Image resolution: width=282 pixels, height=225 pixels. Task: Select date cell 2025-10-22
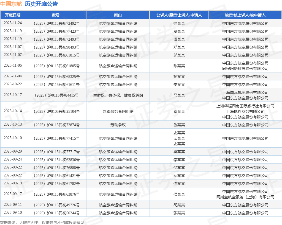[13, 84]
